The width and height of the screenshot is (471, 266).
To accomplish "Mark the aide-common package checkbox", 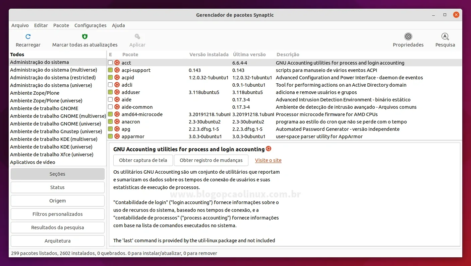I will (110, 107).
